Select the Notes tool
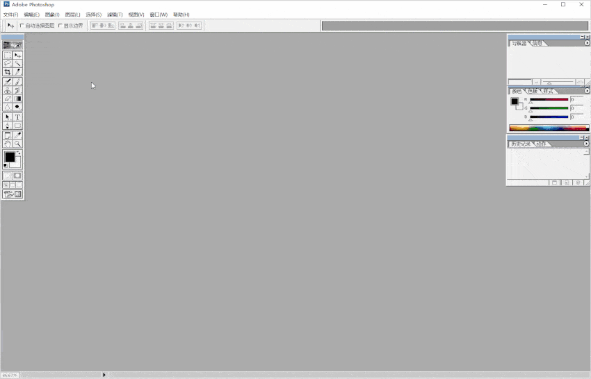Viewport: 591px width, 379px height. pyautogui.click(x=8, y=135)
